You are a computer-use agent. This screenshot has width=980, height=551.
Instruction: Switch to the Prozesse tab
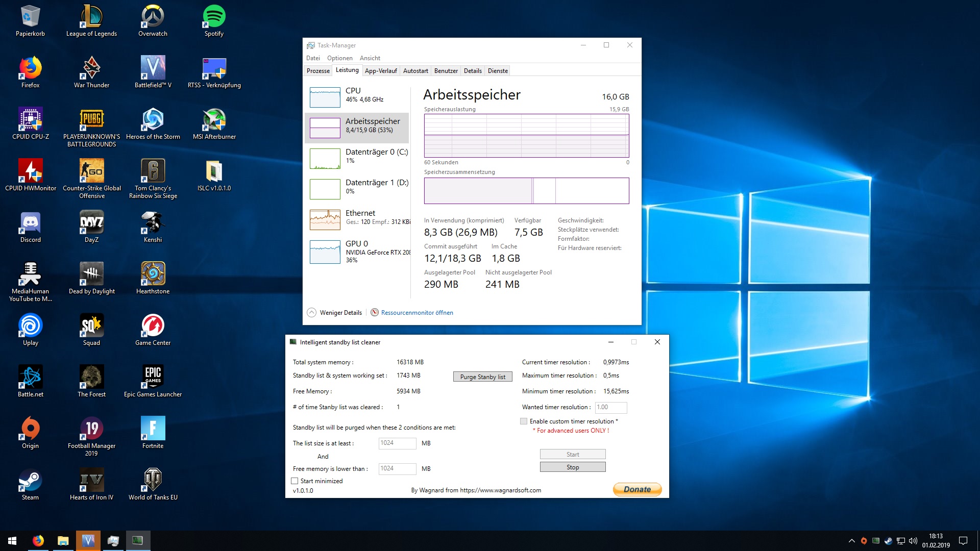(318, 71)
